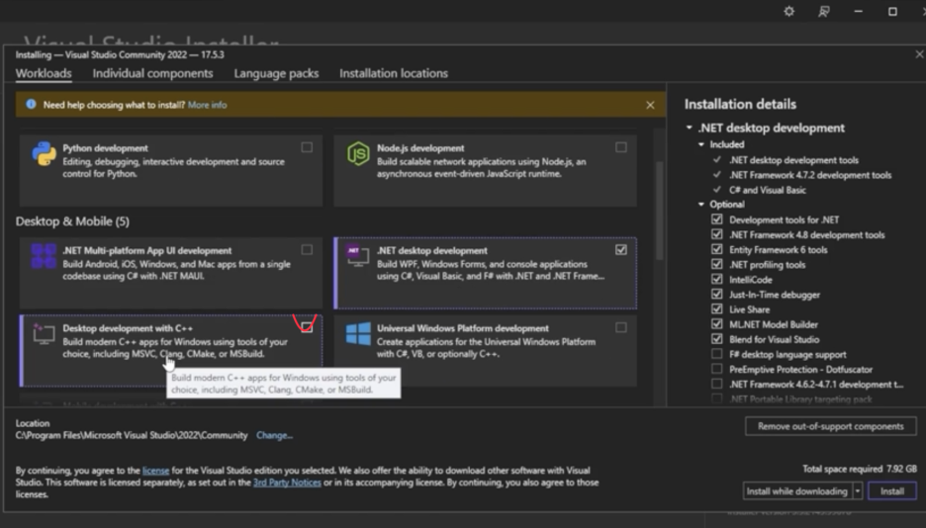
Task: Open the Visual Studio Installer settings gear
Action: [x=789, y=11]
